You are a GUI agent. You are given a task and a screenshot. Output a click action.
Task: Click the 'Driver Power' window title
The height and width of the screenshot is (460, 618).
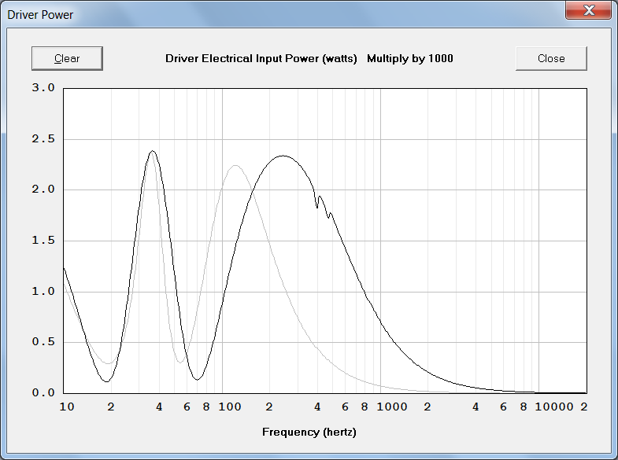tap(40, 15)
